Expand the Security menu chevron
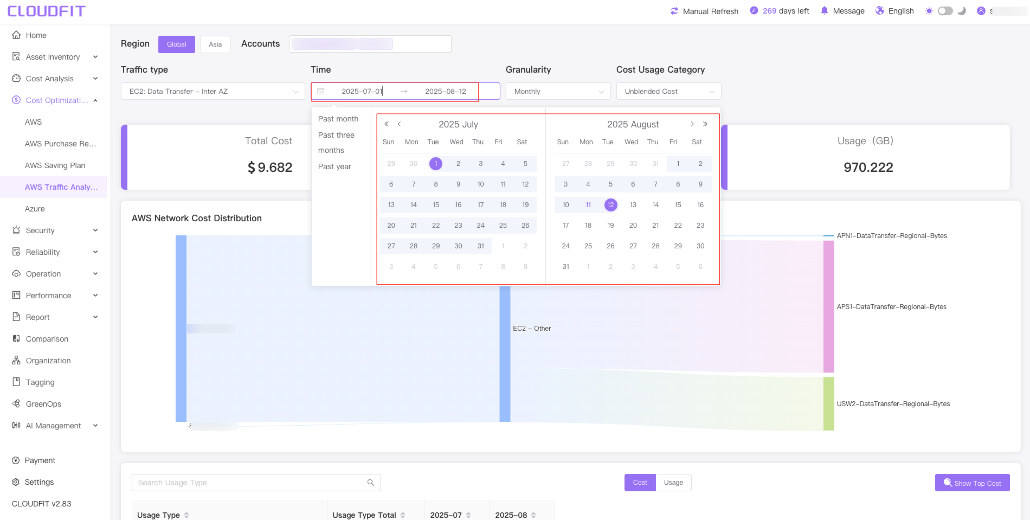Screen dimensions: 1030x520 click(95, 230)
